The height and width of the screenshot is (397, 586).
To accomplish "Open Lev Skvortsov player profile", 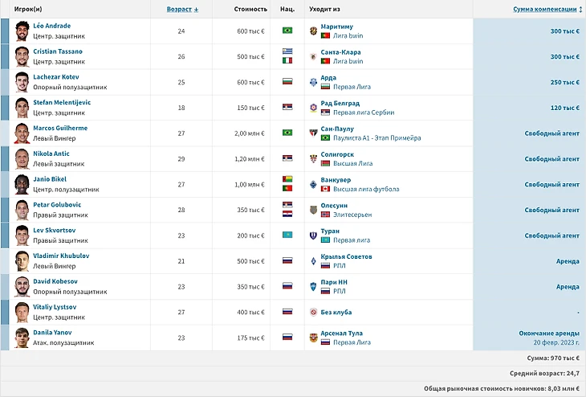I will (x=55, y=230).
